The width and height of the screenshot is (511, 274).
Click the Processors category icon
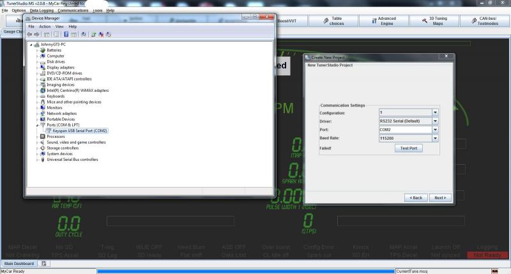click(x=43, y=137)
